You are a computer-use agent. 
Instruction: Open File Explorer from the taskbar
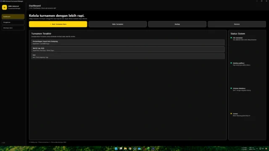click(125, 148)
